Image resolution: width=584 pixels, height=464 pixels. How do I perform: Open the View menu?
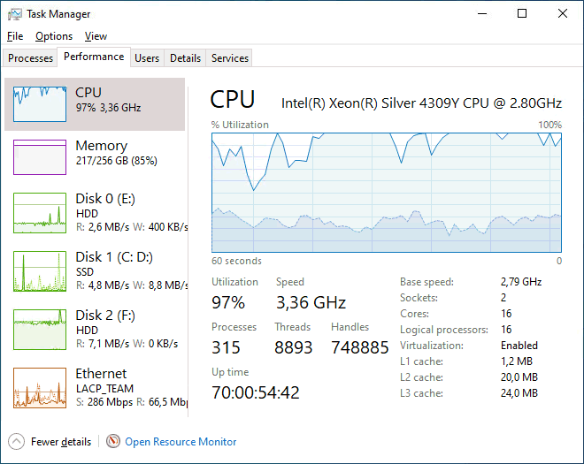pyautogui.click(x=96, y=36)
